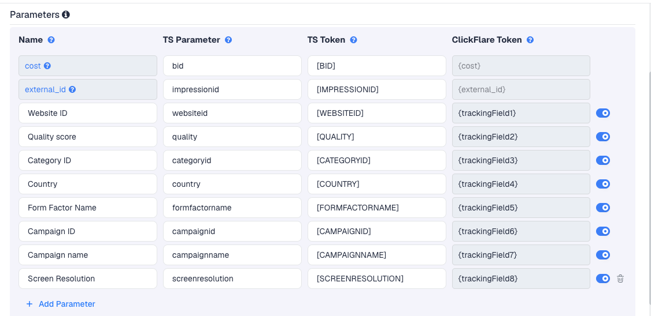Click the {external_id} ClickFlare Token field
Viewport: 651px width, 316px height.
coord(521,89)
